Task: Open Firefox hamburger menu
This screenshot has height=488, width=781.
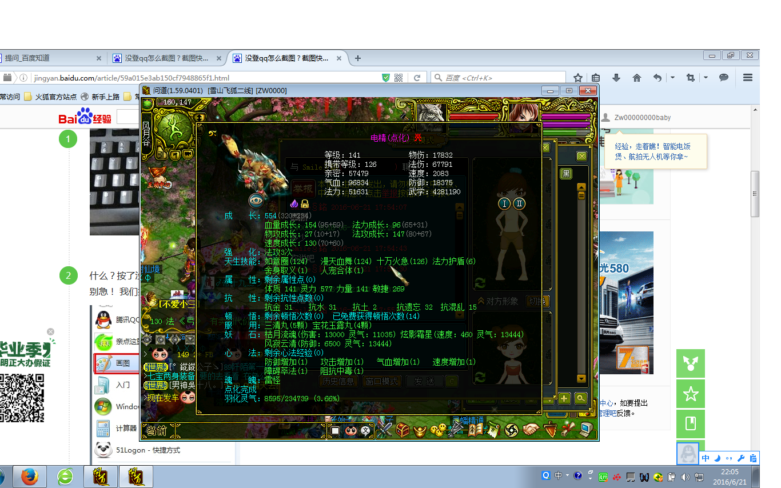Action: 747,78
